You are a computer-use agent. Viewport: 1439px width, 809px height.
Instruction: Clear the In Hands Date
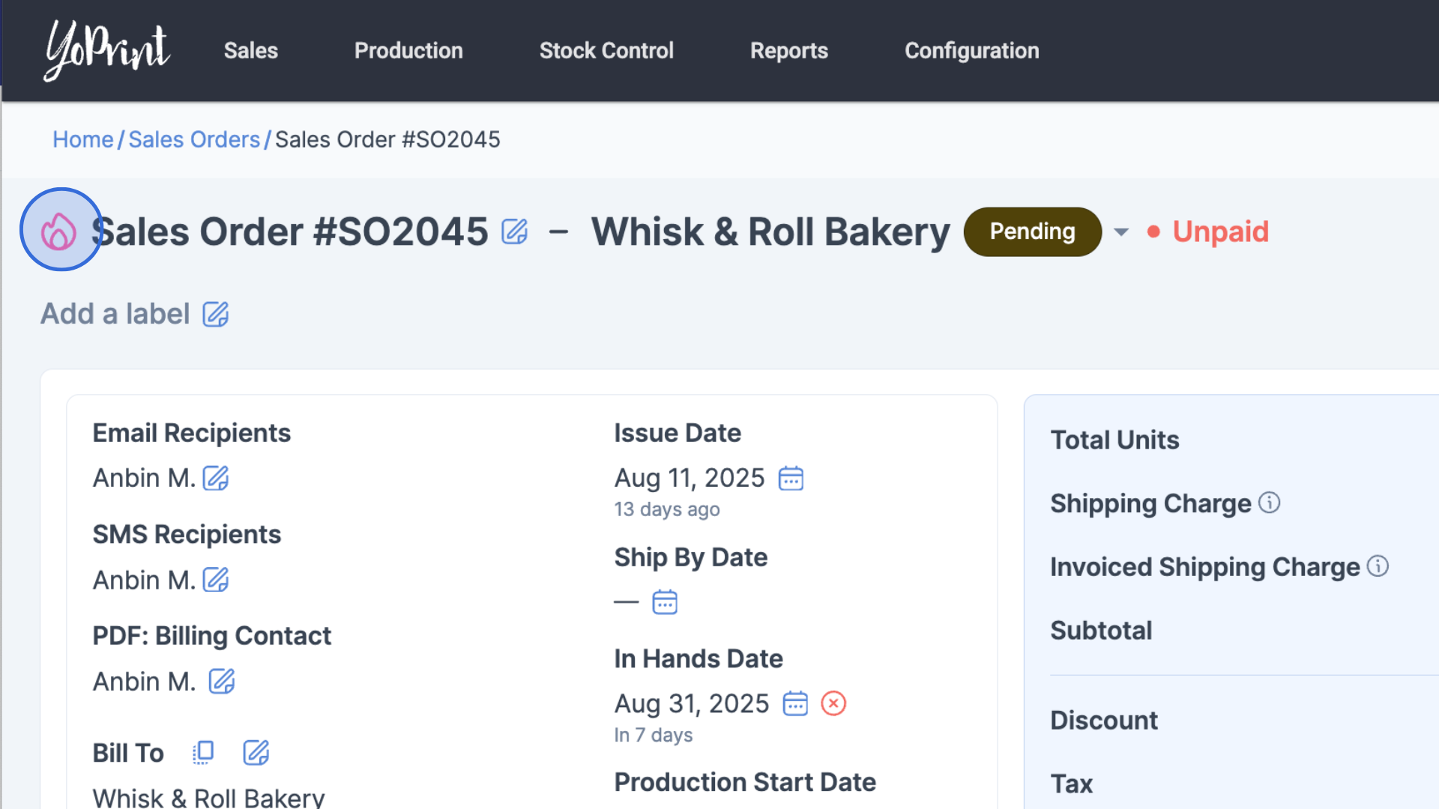(833, 703)
